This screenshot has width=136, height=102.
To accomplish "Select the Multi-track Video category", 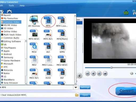I will 11,35.
